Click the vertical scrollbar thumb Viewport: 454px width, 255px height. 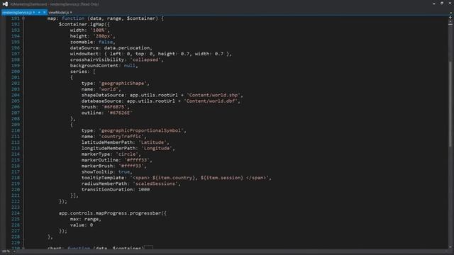tap(450, 104)
